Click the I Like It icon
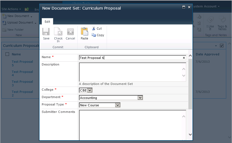The height and width of the screenshot is (143, 232). click(x=210, y=20)
